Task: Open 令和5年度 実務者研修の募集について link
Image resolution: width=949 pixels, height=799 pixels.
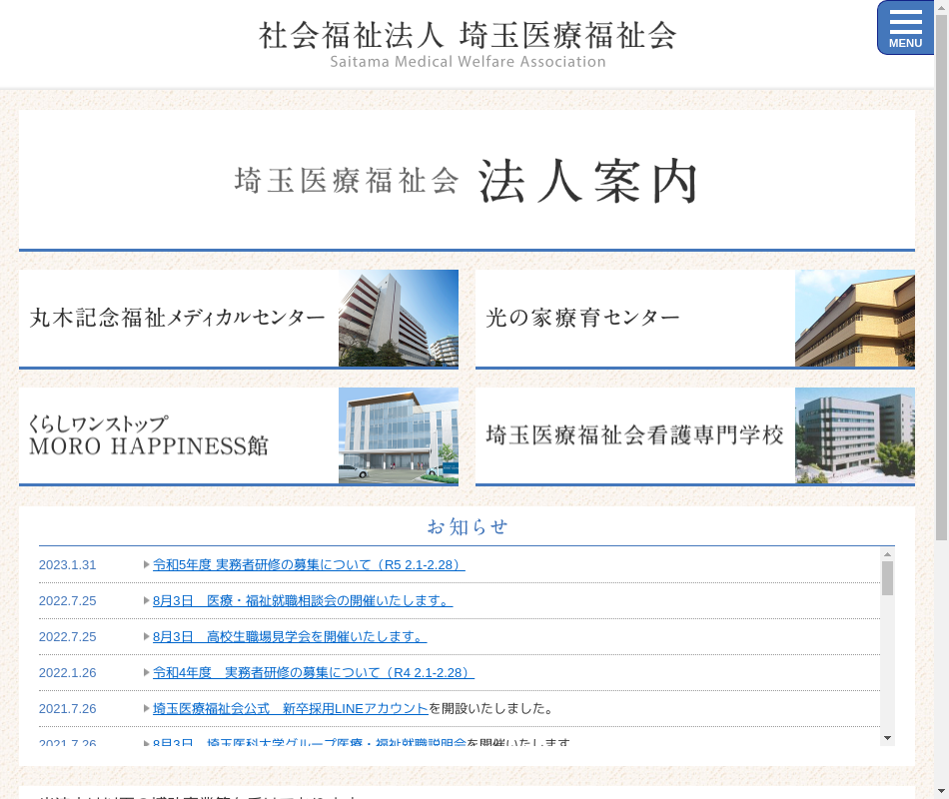Action: [309, 564]
